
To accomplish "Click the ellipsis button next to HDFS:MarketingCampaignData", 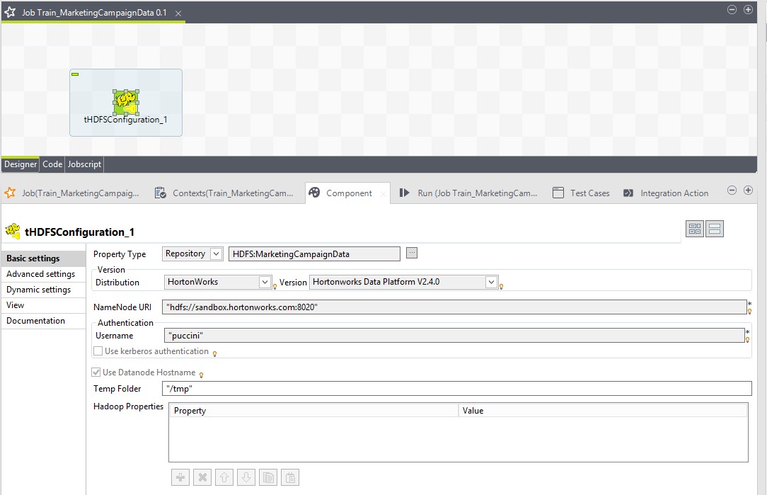I will (413, 254).
